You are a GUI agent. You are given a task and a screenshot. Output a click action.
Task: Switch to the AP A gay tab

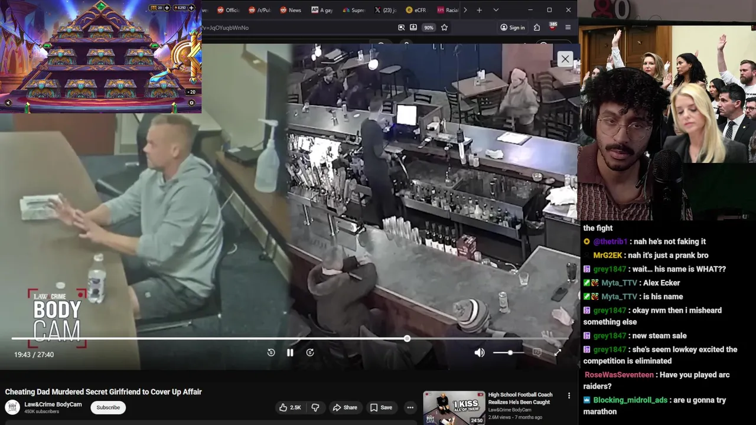pyautogui.click(x=322, y=10)
